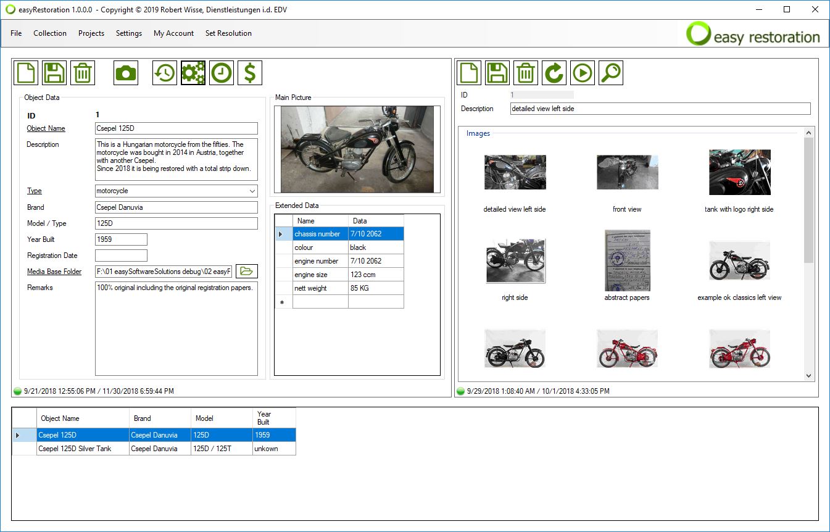
Task: Sort by Brand column header
Action: [x=160, y=418]
